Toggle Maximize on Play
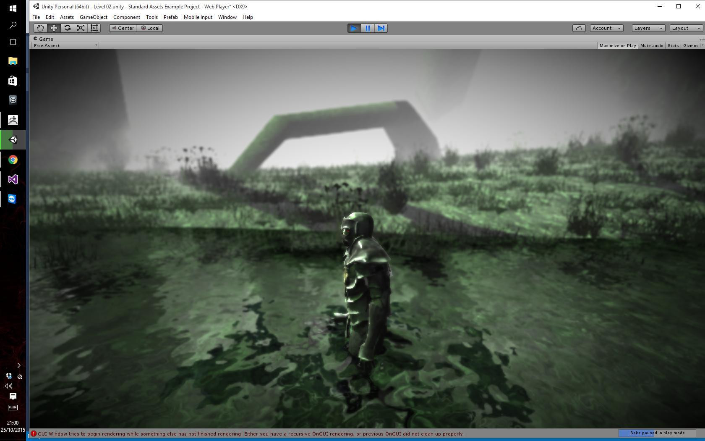This screenshot has width=705, height=441. pos(617,45)
